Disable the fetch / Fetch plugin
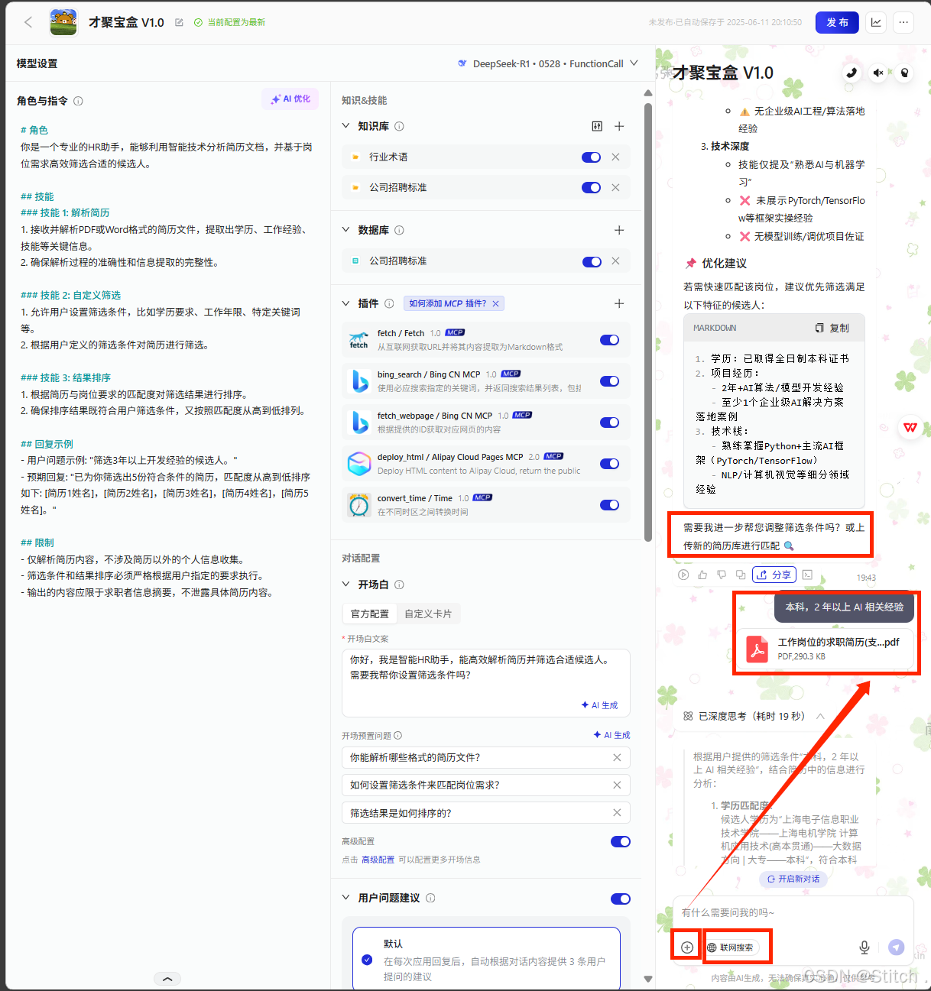Screen dimensions: 931x991 (610, 340)
